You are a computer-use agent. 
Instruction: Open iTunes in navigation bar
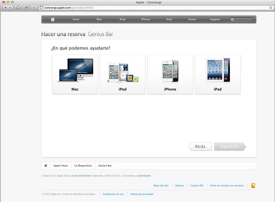pos(192,20)
